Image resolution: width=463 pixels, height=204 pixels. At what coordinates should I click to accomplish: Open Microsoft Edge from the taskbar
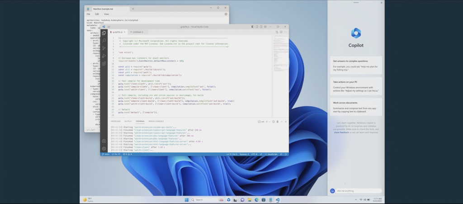tap(257, 200)
